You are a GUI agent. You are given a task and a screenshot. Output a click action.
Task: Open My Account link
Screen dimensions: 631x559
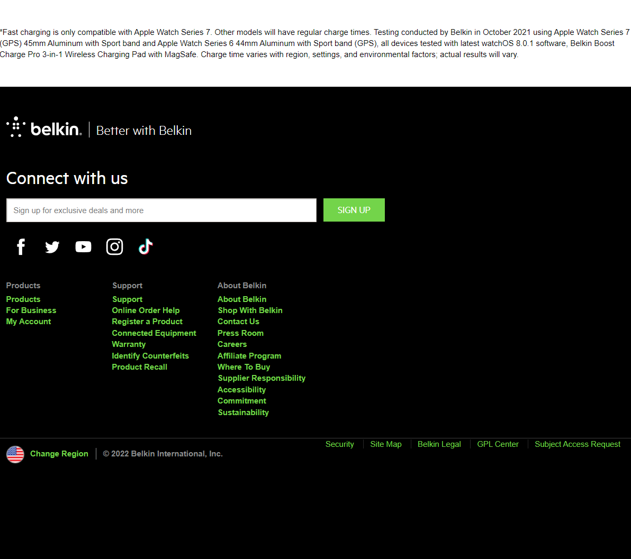click(x=29, y=322)
